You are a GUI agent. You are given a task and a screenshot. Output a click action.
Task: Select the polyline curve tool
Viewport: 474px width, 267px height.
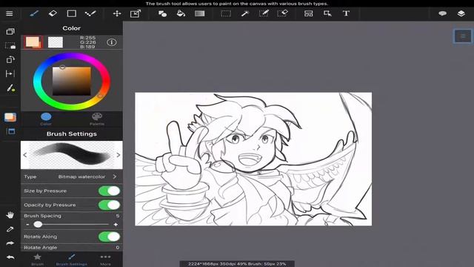click(x=90, y=13)
